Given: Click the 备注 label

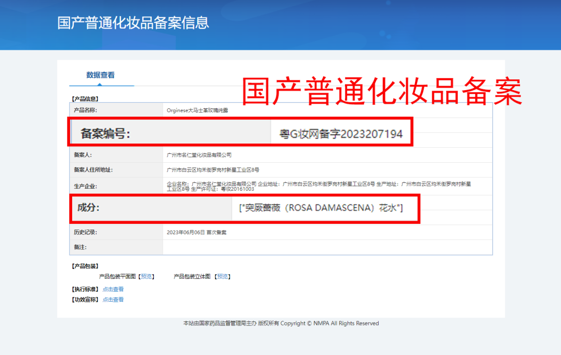Looking at the screenshot, I should click(x=80, y=247).
